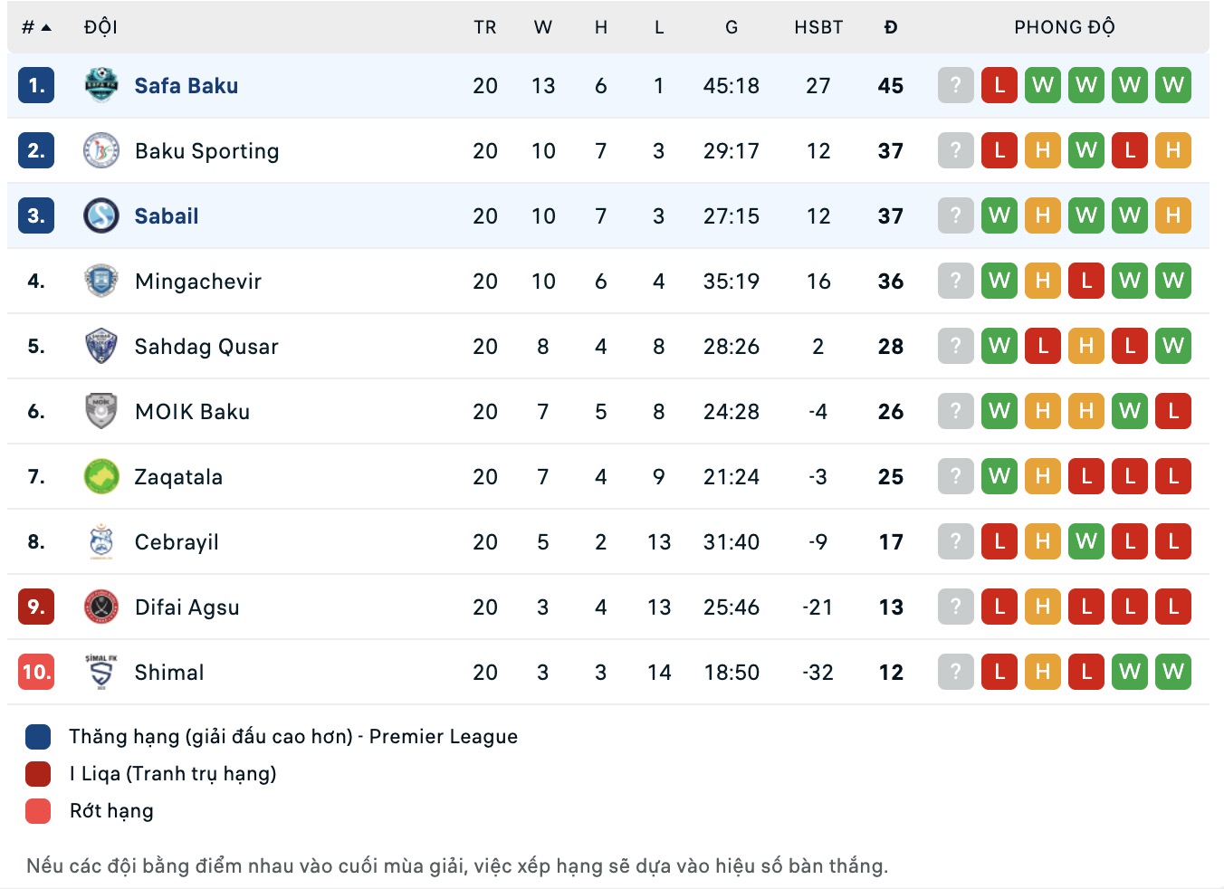Open the Safa Baku team page
Image resolution: width=1224 pixels, height=889 pixels.
pos(186,86)
